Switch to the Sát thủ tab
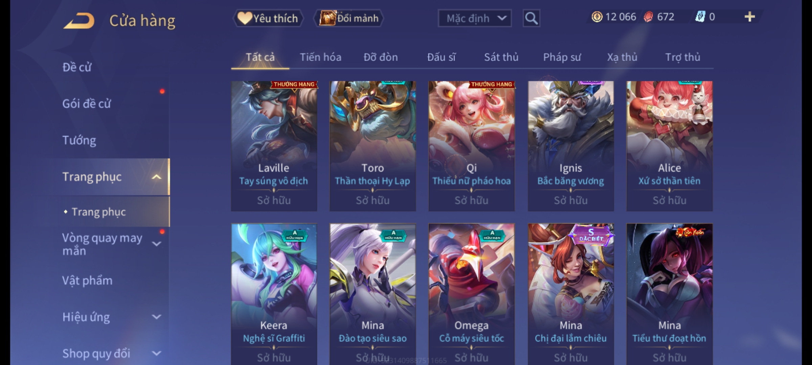 point(501,57)
